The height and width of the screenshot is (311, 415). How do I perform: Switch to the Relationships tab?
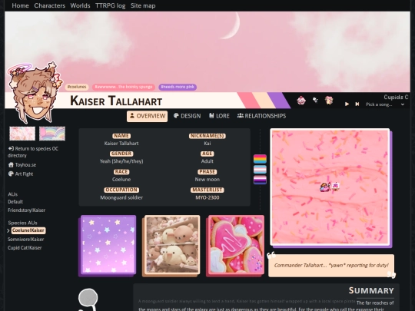click(261, 116)
